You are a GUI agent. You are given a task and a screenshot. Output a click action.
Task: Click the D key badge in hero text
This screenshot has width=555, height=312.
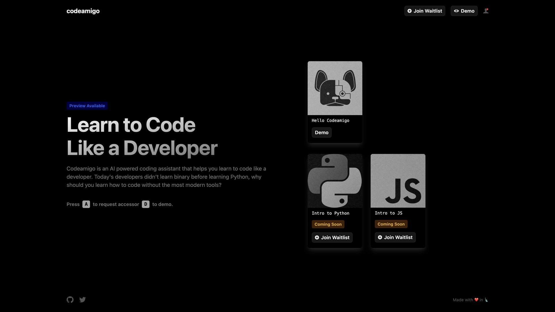click(146, 204)
